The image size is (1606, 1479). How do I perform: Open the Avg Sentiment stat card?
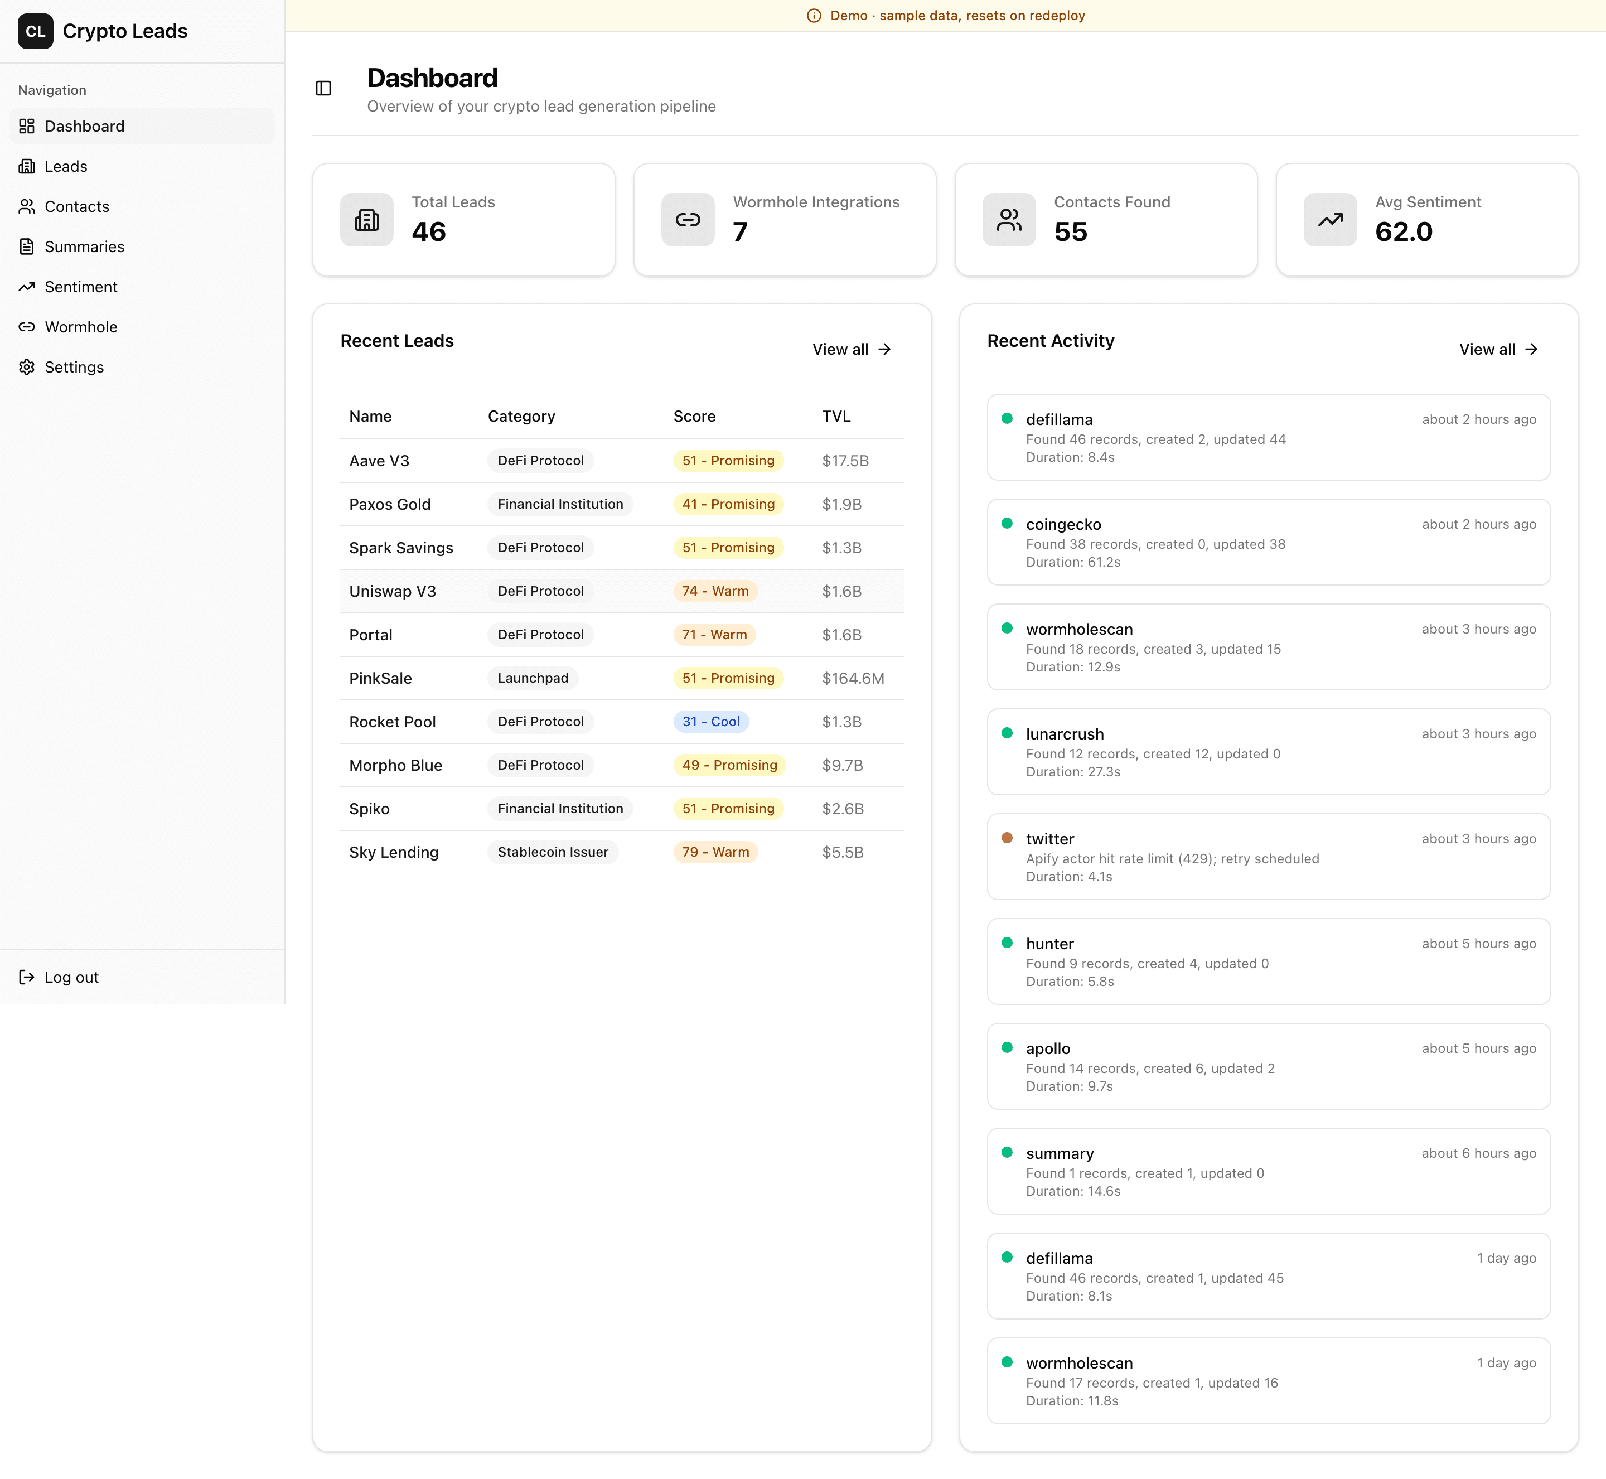pyautogui.click(x=1427, y=219)
